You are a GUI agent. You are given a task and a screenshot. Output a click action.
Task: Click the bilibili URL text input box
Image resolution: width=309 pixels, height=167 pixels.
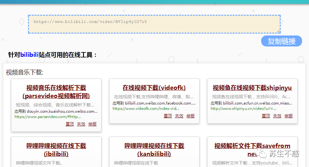(154, 24)
